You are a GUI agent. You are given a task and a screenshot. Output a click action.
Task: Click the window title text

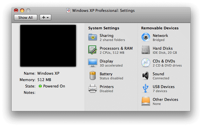(103, 11)
